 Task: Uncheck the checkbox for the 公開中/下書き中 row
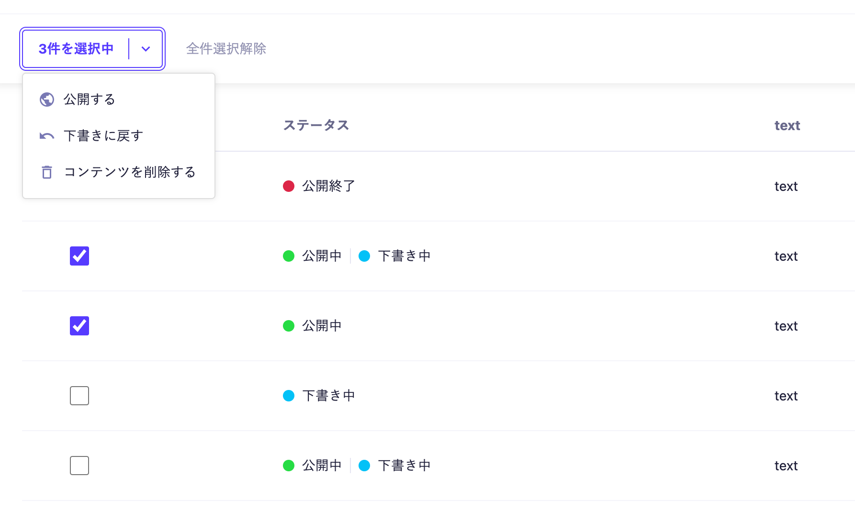tap(79, 256)
